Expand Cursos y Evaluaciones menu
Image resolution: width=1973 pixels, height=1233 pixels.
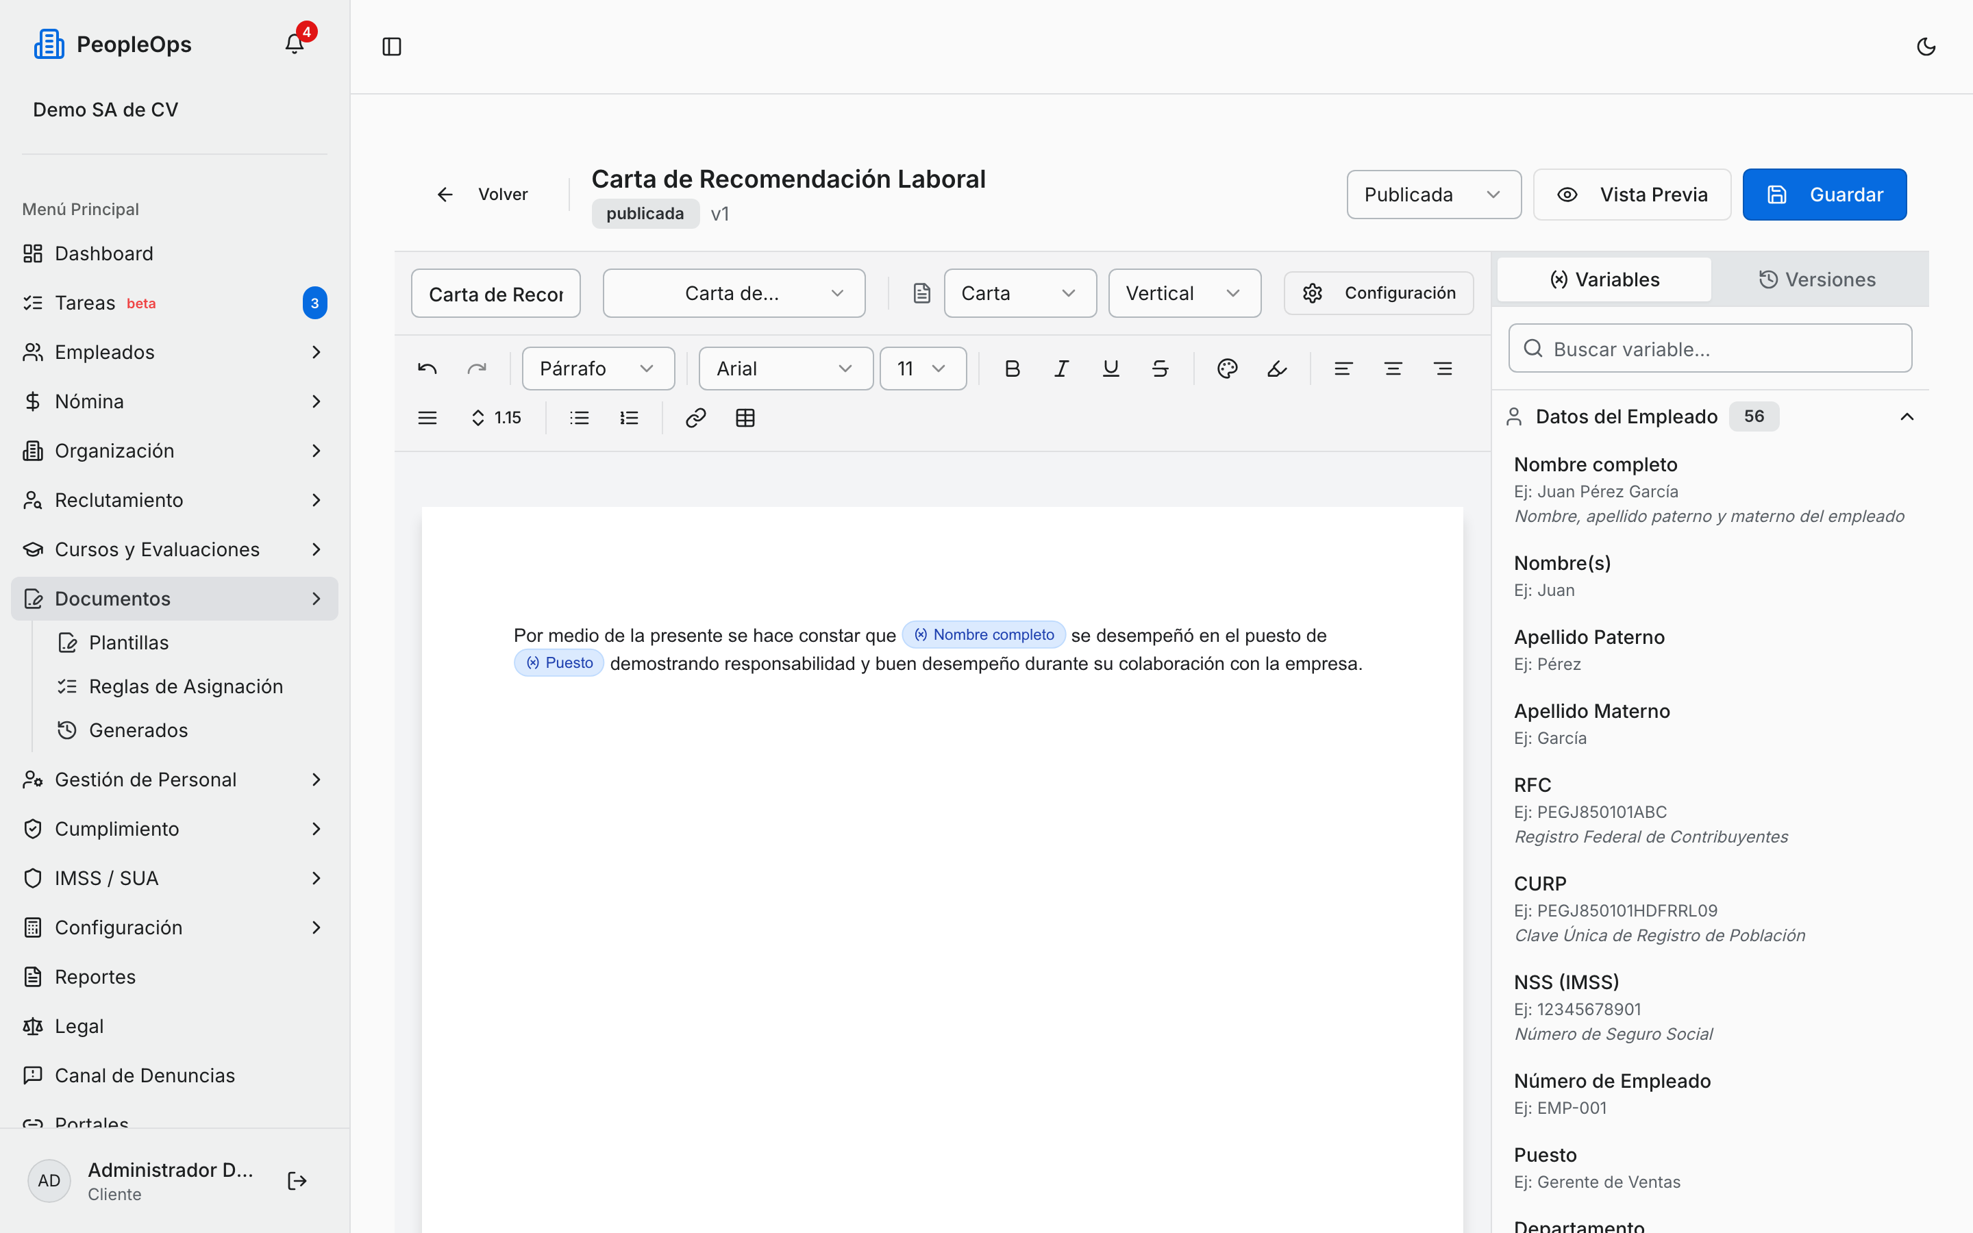coord(175,549)
